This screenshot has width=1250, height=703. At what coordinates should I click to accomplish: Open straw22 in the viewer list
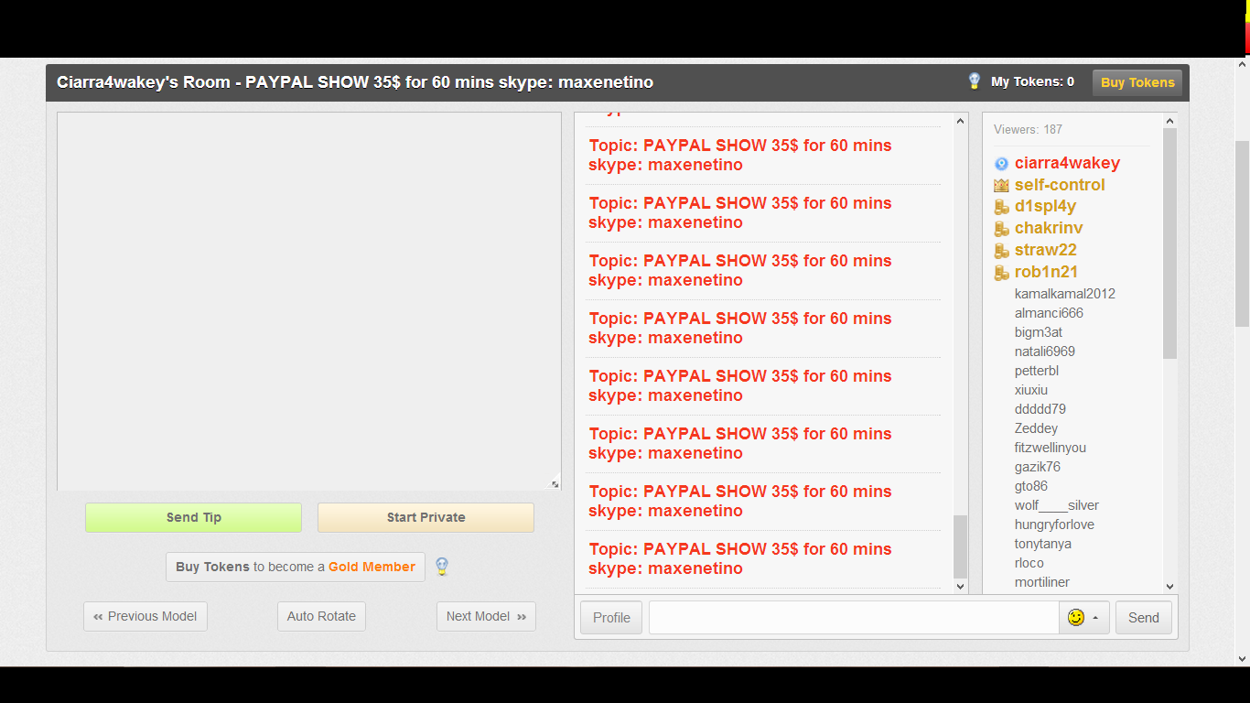[x=1046, y=251]
